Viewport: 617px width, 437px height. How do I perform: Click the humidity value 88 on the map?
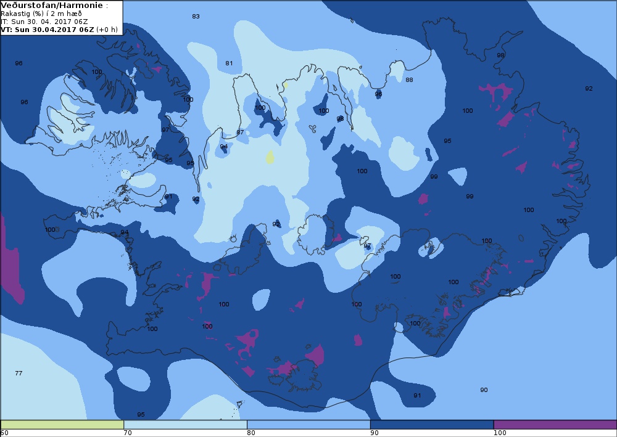point(409,80)
